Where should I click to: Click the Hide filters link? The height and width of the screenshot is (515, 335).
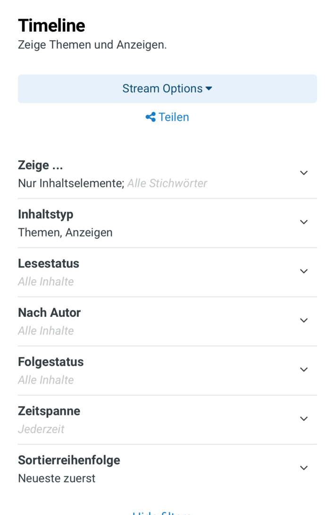[162, 512]
